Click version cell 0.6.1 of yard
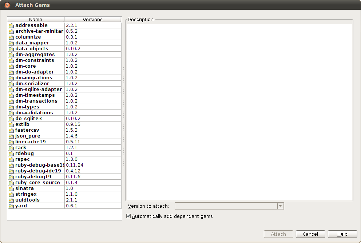Image resolution: width=361 pixels, height=243 pixels. click(x=93, y=206)
